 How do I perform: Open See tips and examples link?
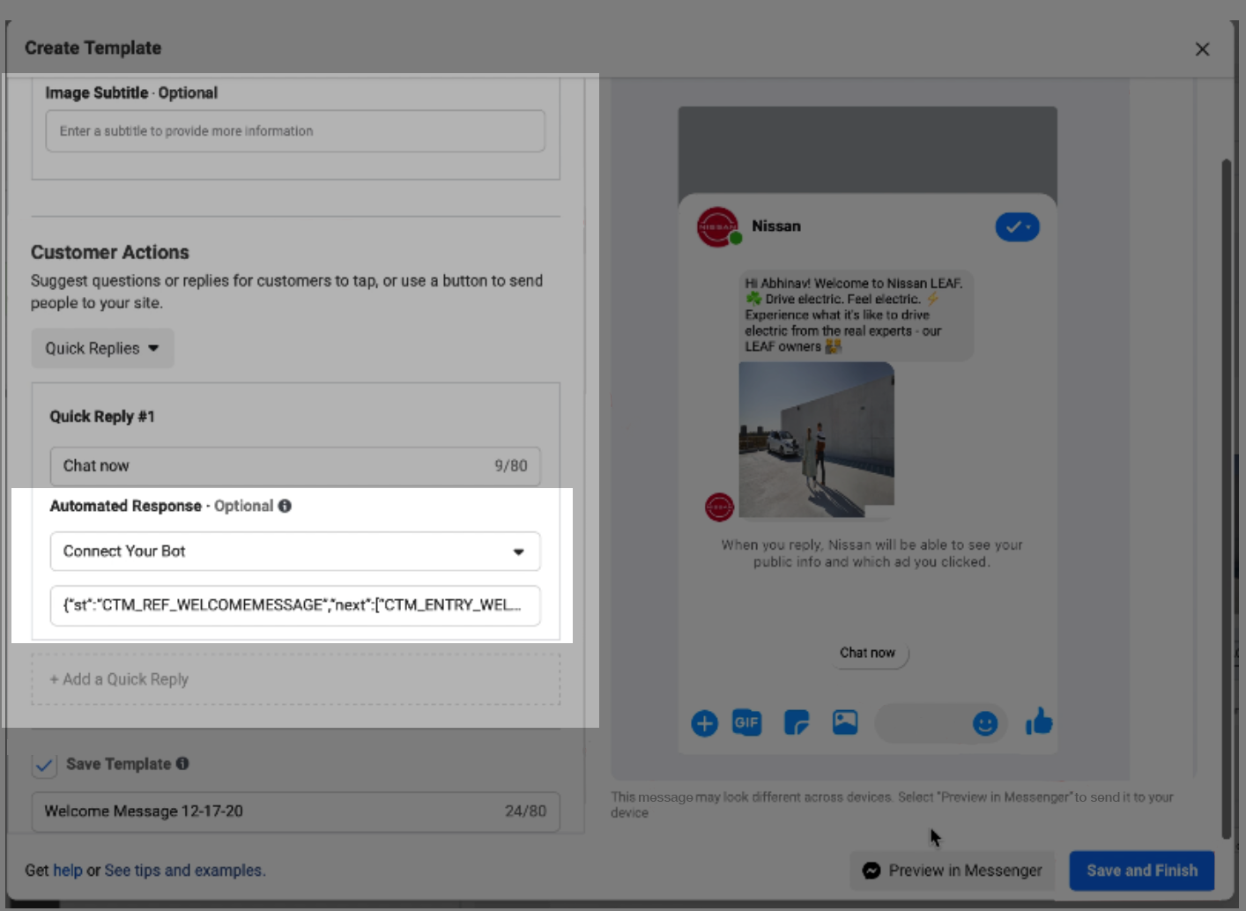pos(183,870)
